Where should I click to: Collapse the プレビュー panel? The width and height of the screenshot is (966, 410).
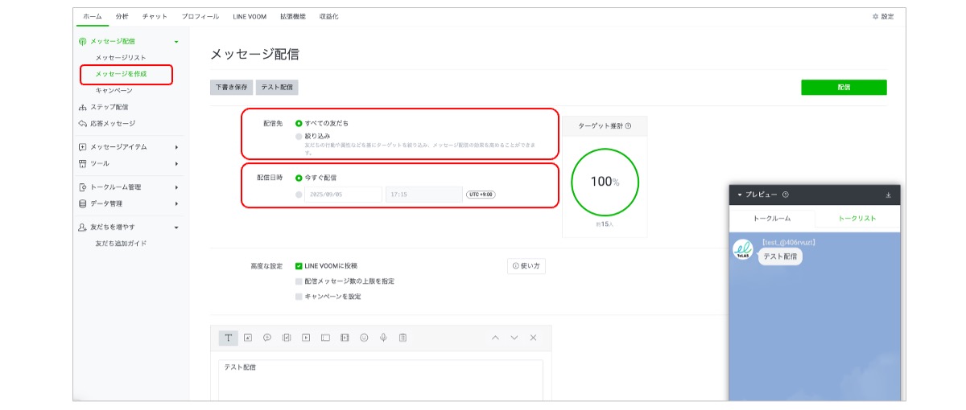tap(739, 195)
